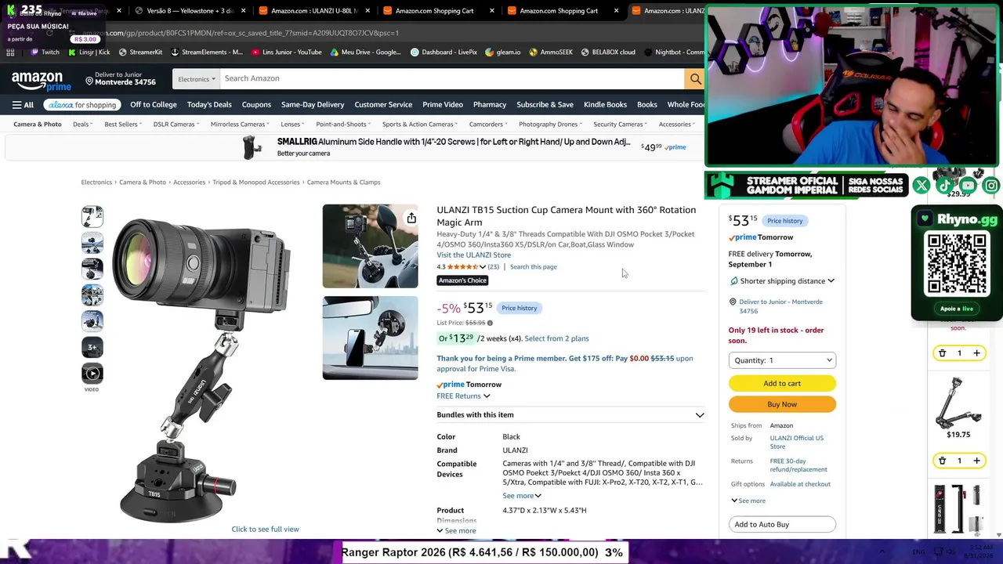
Task: Open the Deals dropdown in category bar
Action: pyautogui.click(x=83, y=125)
